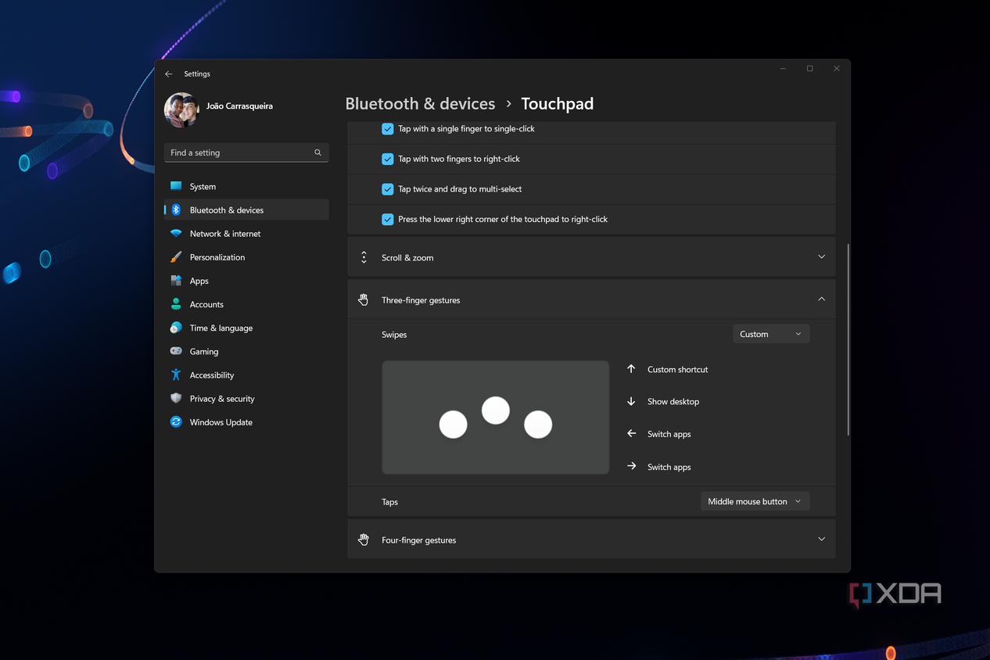This screenshot has height=660, width=990.
Task: Open the Taps Middle mouse button dropdown
Action: pyautogui.click(x=755, y=501)
